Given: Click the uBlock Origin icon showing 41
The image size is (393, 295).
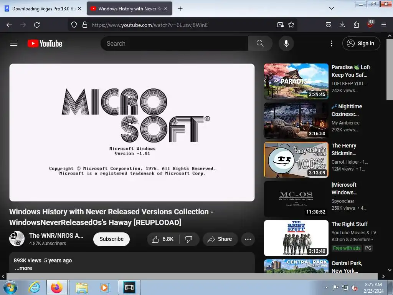Looking at the screenshot, I should 370,24.
